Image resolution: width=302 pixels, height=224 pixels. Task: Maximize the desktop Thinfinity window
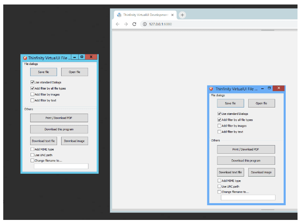pos(82,57)
